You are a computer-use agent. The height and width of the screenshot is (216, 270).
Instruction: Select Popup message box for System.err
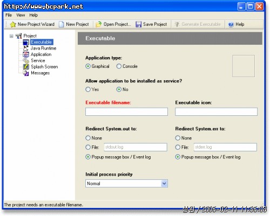pos(178,157)
